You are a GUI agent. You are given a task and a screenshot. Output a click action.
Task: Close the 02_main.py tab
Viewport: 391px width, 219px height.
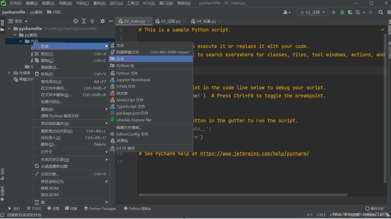point(149,21)
